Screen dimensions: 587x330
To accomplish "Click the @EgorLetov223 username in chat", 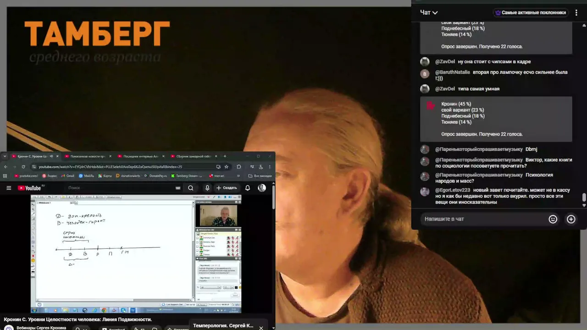I will tap(453, 190).
